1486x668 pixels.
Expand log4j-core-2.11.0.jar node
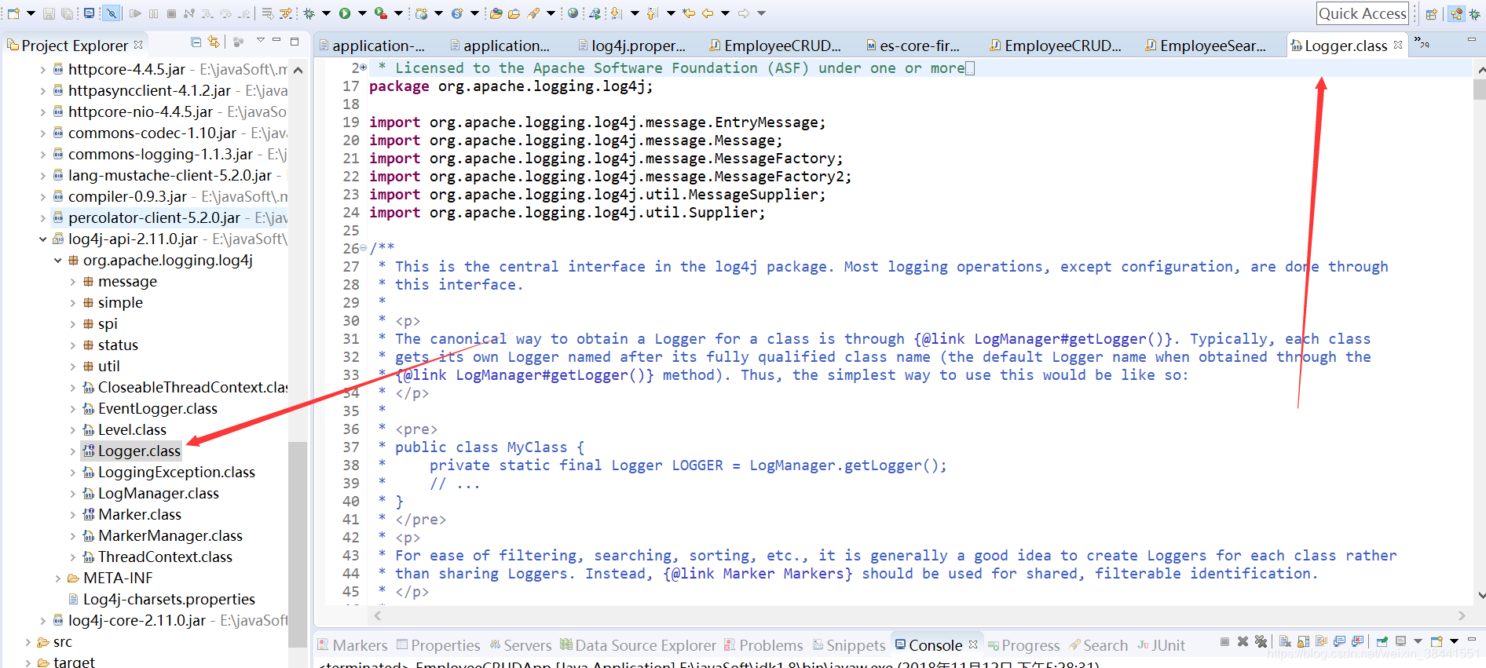[x=43, y=620]
